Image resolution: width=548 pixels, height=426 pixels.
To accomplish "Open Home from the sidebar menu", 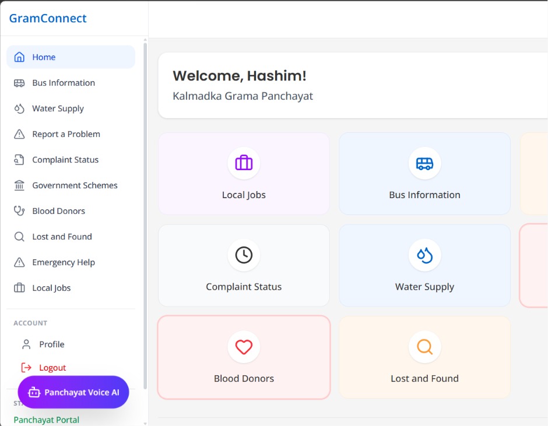I will tap(71, 57).
